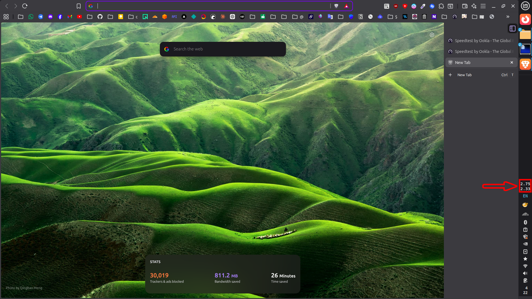Select the first Speedtest by Ookla tab
The height and width of the screenshot is (299, 532).
[481, 41]
